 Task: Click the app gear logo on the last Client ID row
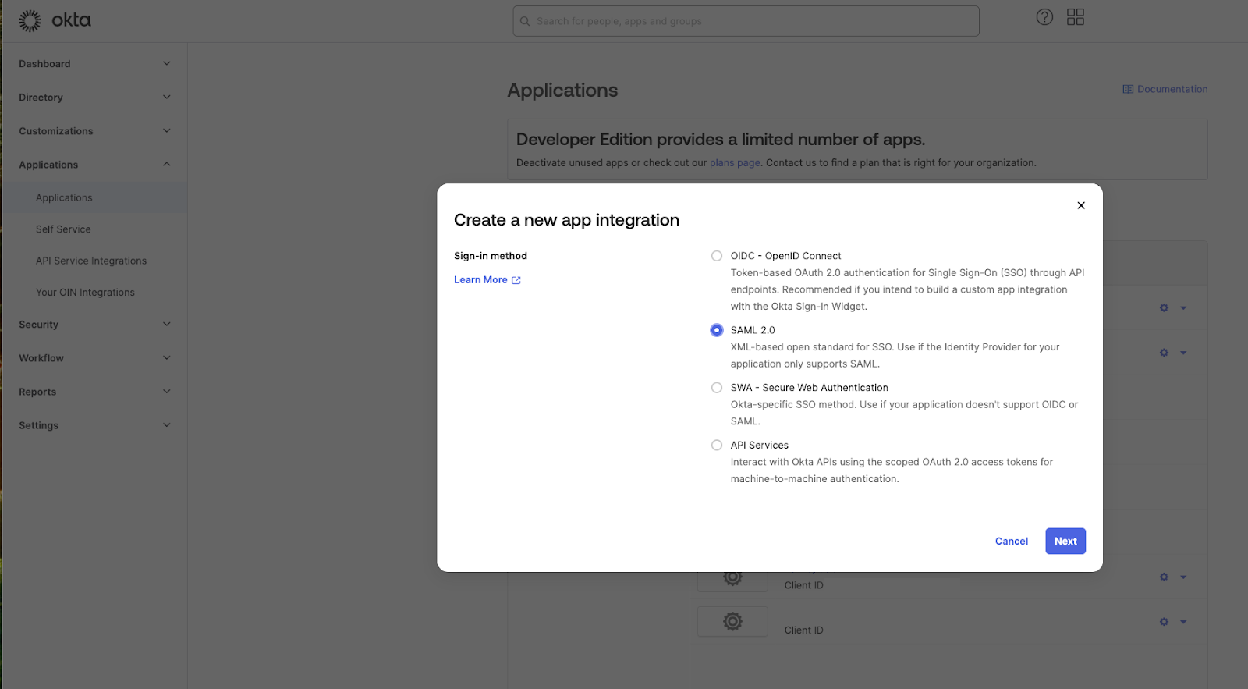[732, 621]
